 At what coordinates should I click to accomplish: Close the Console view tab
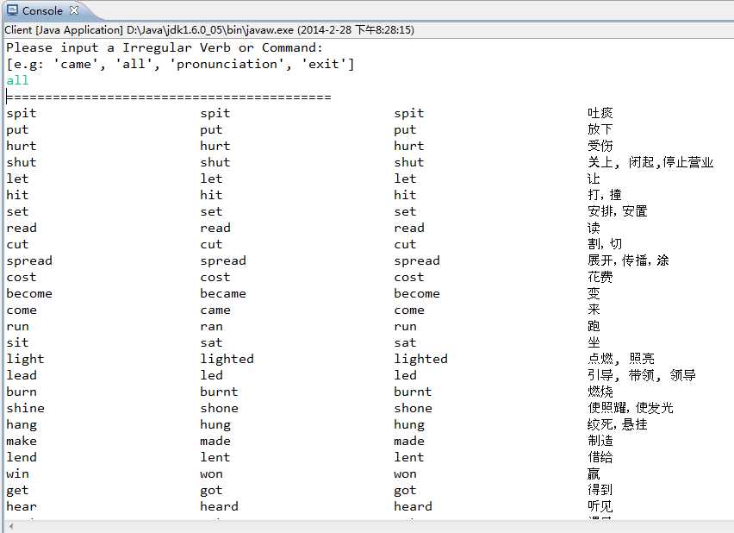point(74,10)
